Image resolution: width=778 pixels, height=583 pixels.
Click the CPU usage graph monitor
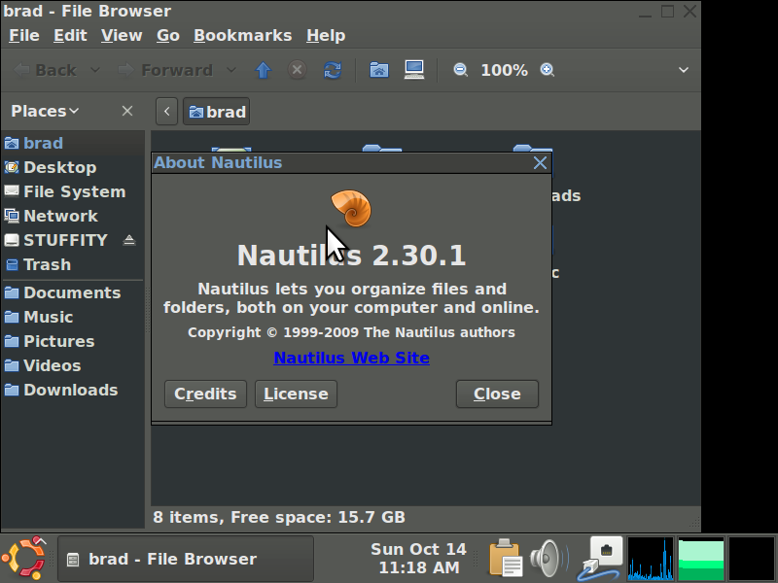pyautogui.click(x=651, y=558)
